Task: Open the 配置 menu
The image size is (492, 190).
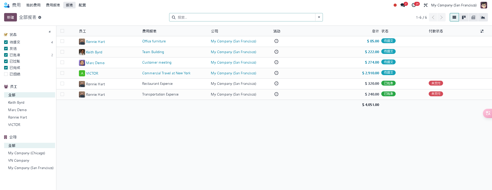Action: pyautogui.click(x=82, y=5)
